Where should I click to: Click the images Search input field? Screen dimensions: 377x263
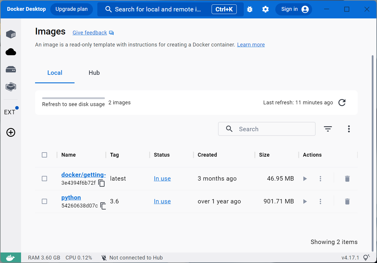click(267, 129)
